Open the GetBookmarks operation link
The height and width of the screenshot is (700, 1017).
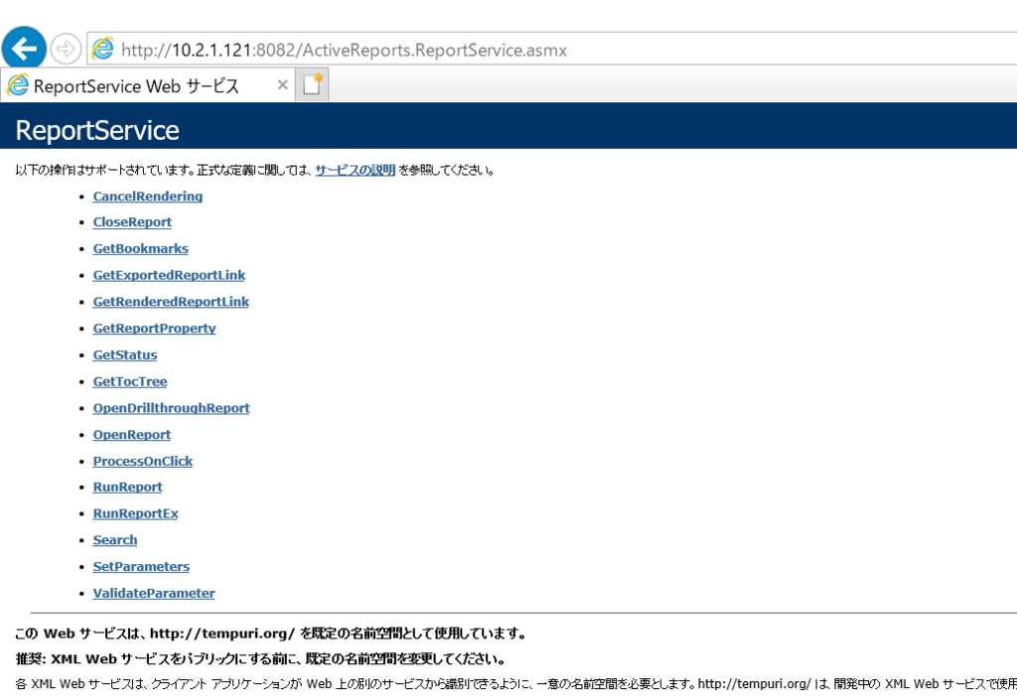[141, 249]
